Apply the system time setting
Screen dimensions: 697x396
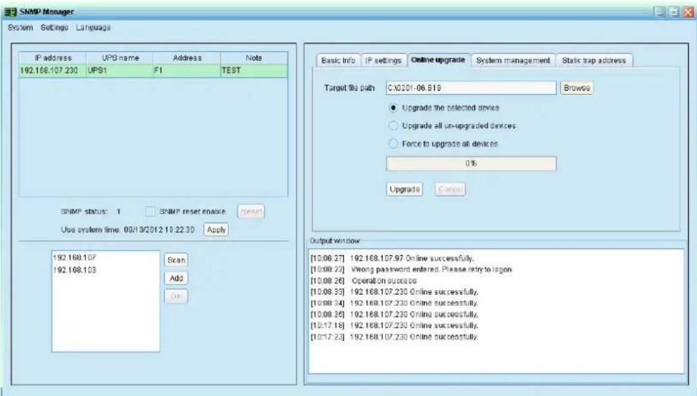pyautogui.click(x=217, y=230)
